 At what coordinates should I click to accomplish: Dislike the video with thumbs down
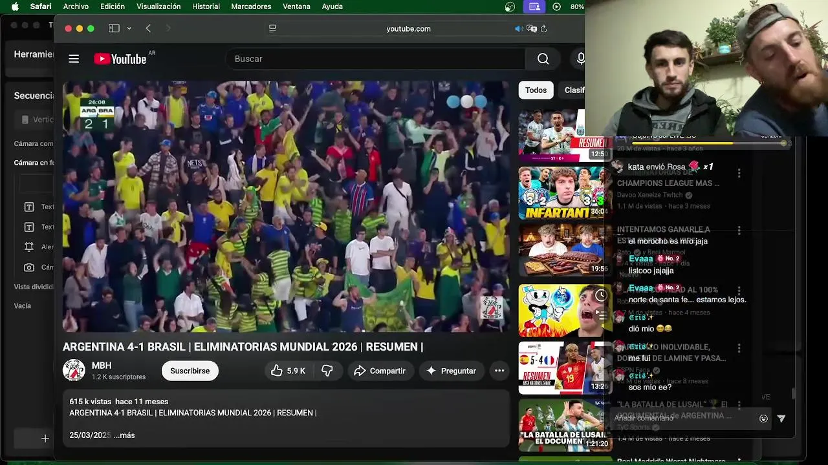coord(327,371)
